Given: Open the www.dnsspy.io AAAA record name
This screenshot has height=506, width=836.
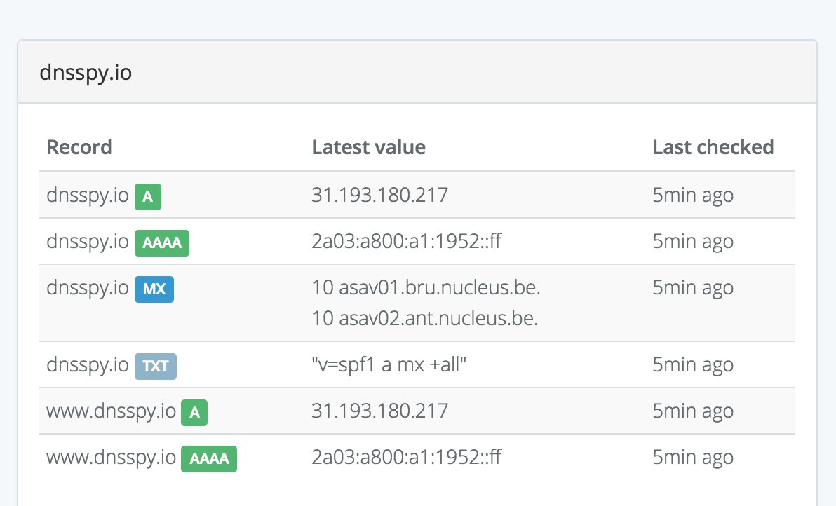Looking at the screenshot, I should 111,458.
